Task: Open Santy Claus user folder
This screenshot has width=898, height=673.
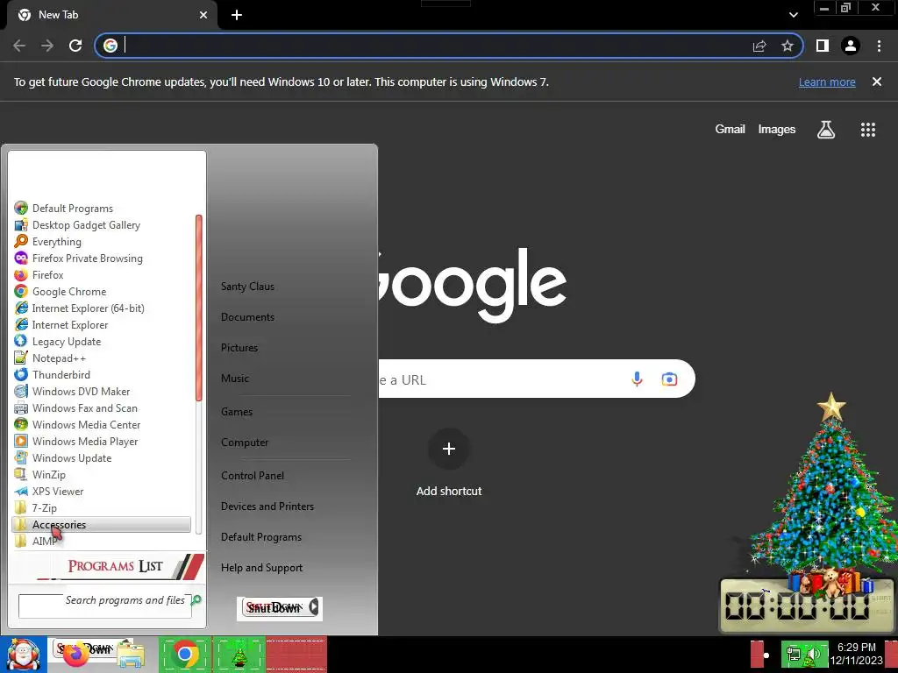Action: [247, 287]
